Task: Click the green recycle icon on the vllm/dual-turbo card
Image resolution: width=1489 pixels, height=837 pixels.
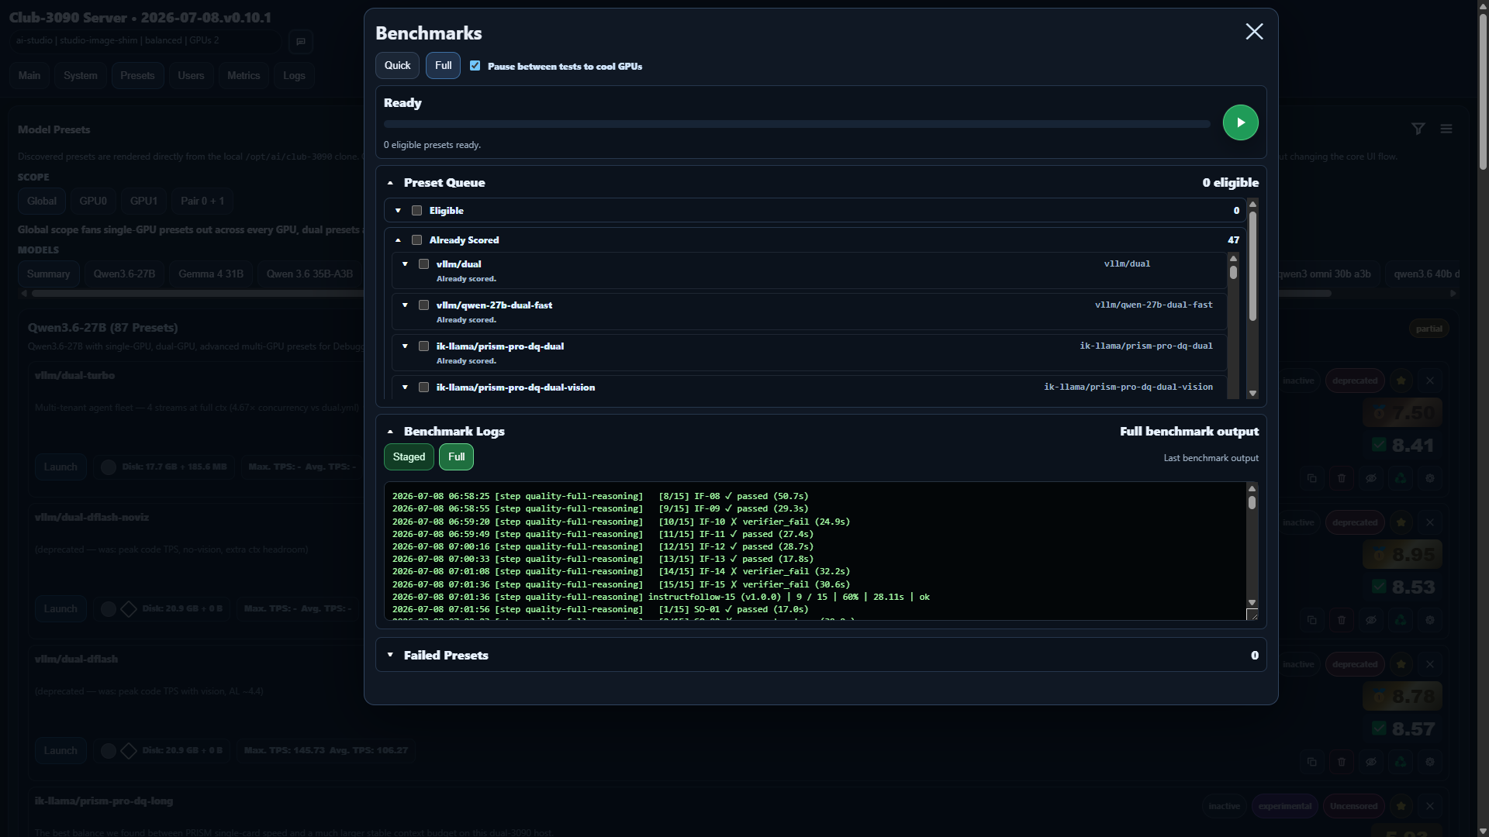Action: (1400, 478)
